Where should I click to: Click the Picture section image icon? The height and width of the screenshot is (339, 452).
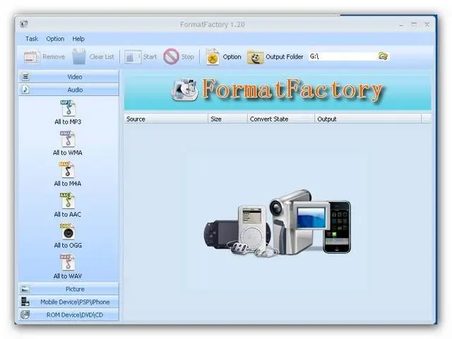pyautogui.click(x=25, y=289)
